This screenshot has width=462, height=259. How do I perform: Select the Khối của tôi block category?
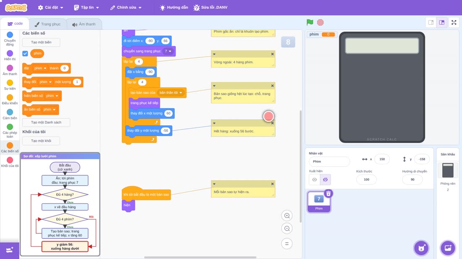click(x=10, y=162)
